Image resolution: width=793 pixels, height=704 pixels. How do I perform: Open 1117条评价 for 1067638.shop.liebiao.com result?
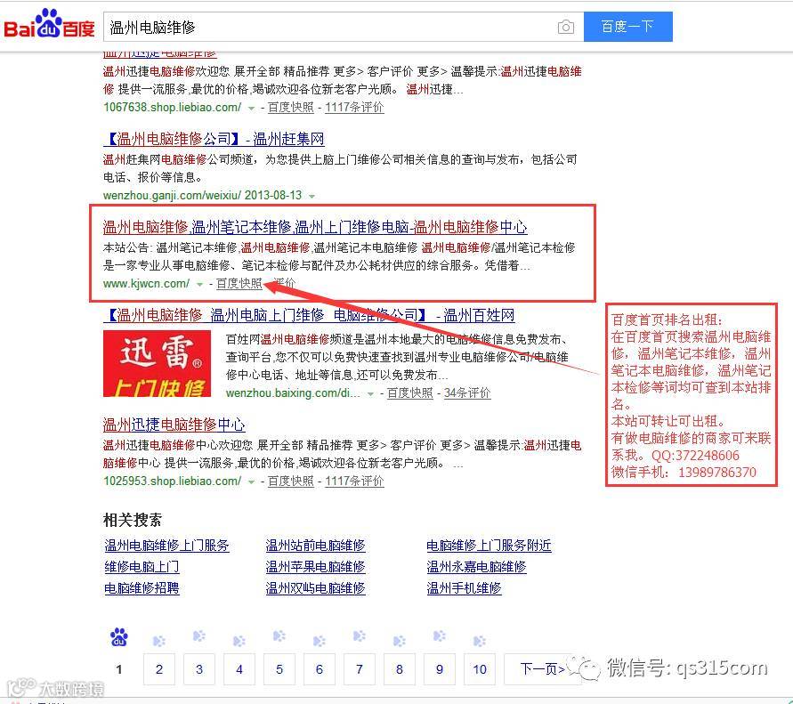pyautogui.click(x=354, y=107)
